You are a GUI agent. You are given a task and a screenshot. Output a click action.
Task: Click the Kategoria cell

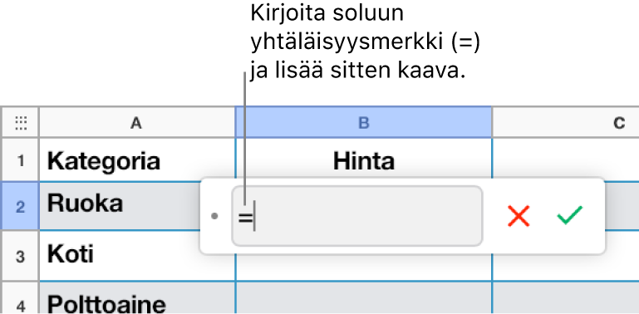137,160
